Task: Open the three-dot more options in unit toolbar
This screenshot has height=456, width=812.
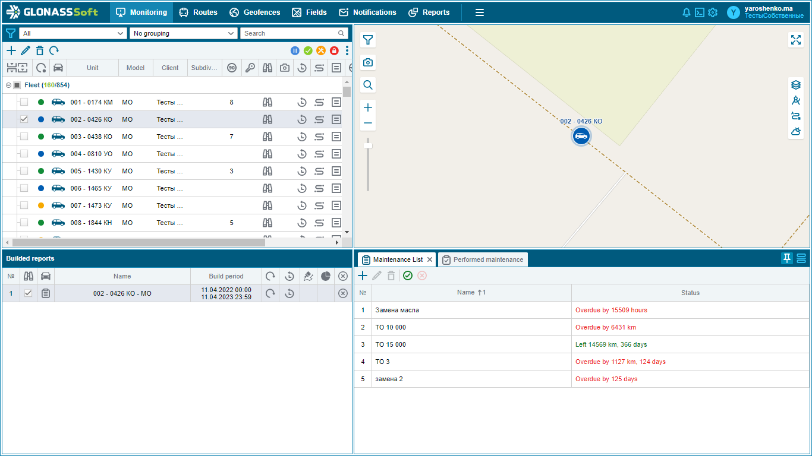Action: [x=347, y=50]
